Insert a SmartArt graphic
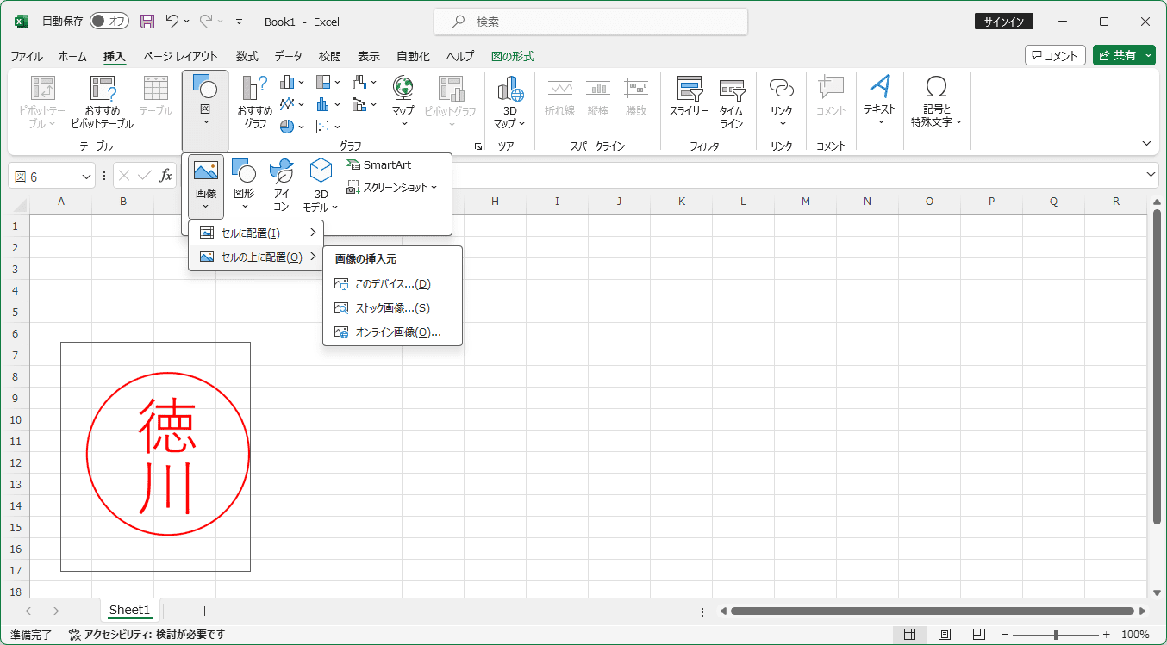This screenshot has width=1167, height=645. click(378, 164)
